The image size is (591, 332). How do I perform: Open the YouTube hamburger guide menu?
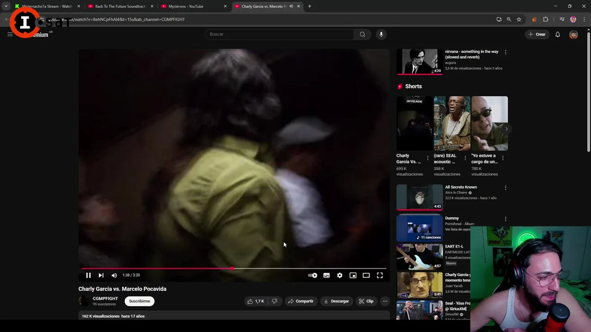(10, 34)
